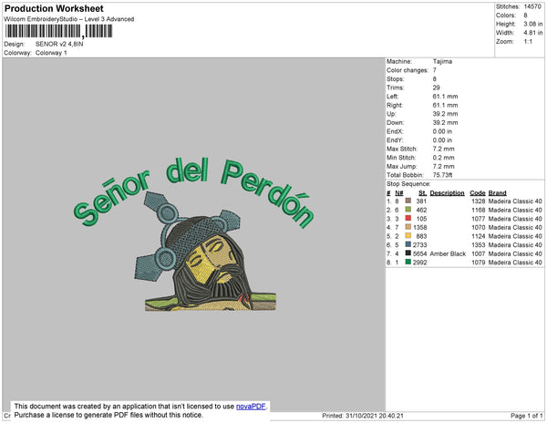Click the 'Description' column header
The height and width of the screenshot is (423, 547).
coord(447,193)
